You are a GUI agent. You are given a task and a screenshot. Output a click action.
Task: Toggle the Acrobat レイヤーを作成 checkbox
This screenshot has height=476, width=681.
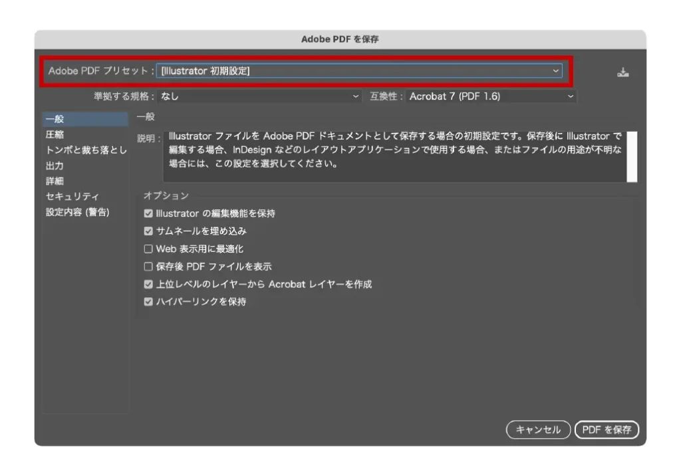(148, 285)
